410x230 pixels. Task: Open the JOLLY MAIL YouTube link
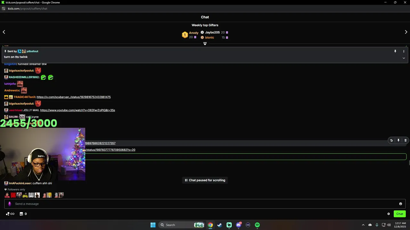pos(78,110)
